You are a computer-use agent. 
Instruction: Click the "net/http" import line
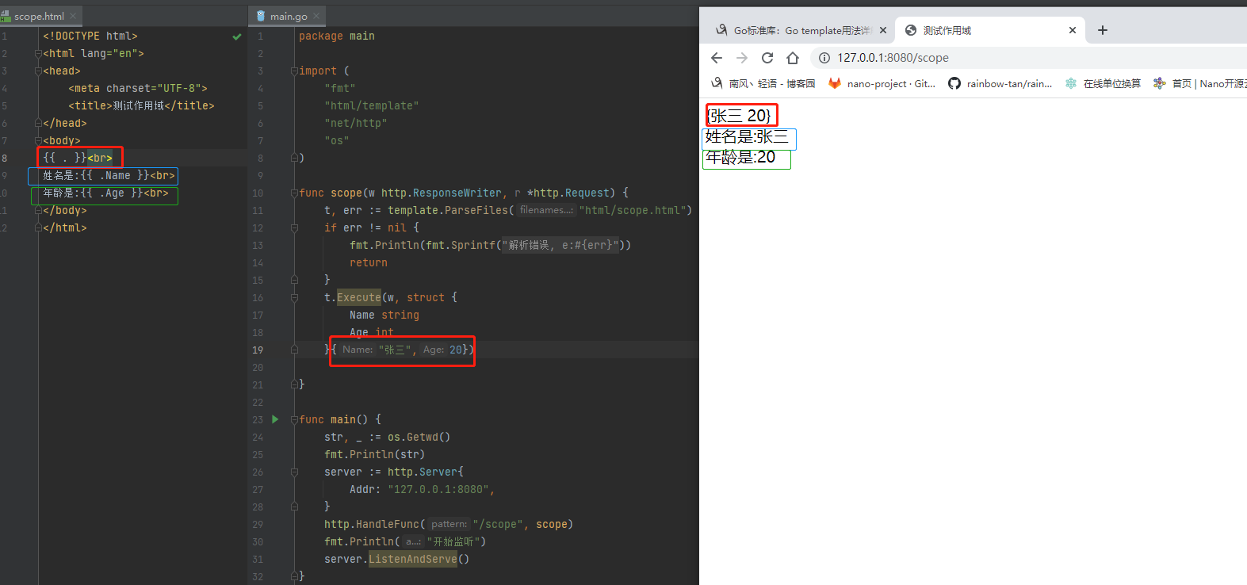[355, 124]
